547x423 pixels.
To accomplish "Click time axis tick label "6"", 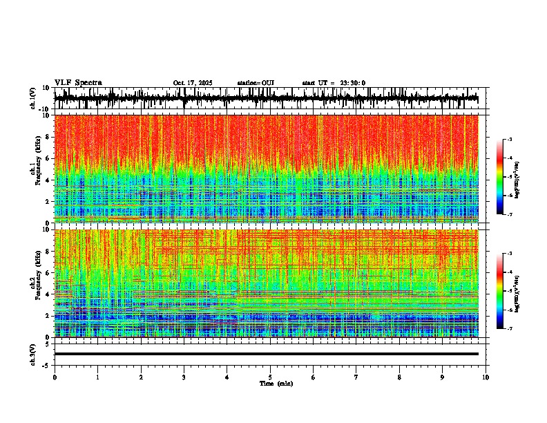I will pyautogui.click(x=313, y=377).
